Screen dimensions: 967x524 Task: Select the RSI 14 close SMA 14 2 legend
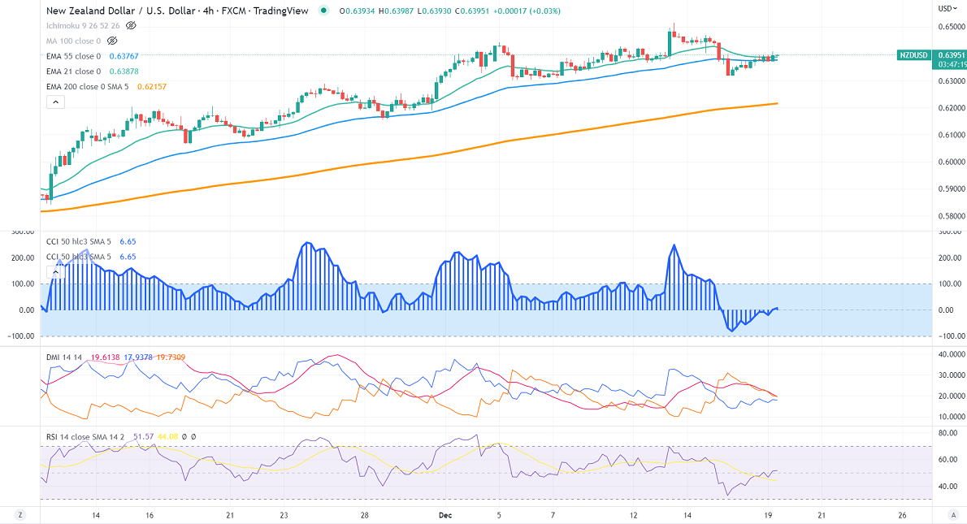(x=85, y=437)
